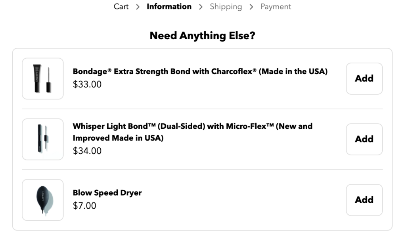406x246 pixels.
Task: Open the Blow Speed Dryer product image
Action: click(43, 200)
